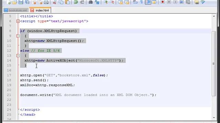Screen dimensions: 220x123
Task: Click the Close All documents icon
Action: (x=40, y=2)
